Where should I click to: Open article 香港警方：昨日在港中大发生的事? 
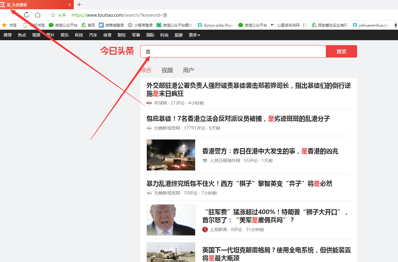point(270,151)
